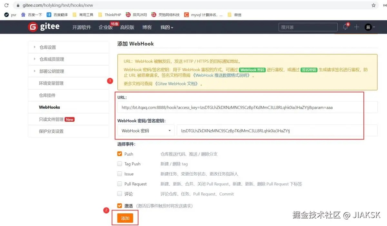Viewport: 387px width, 226px height.
Task: Click the 添加 WebHook heading text
Action: (x=135, y=44)
